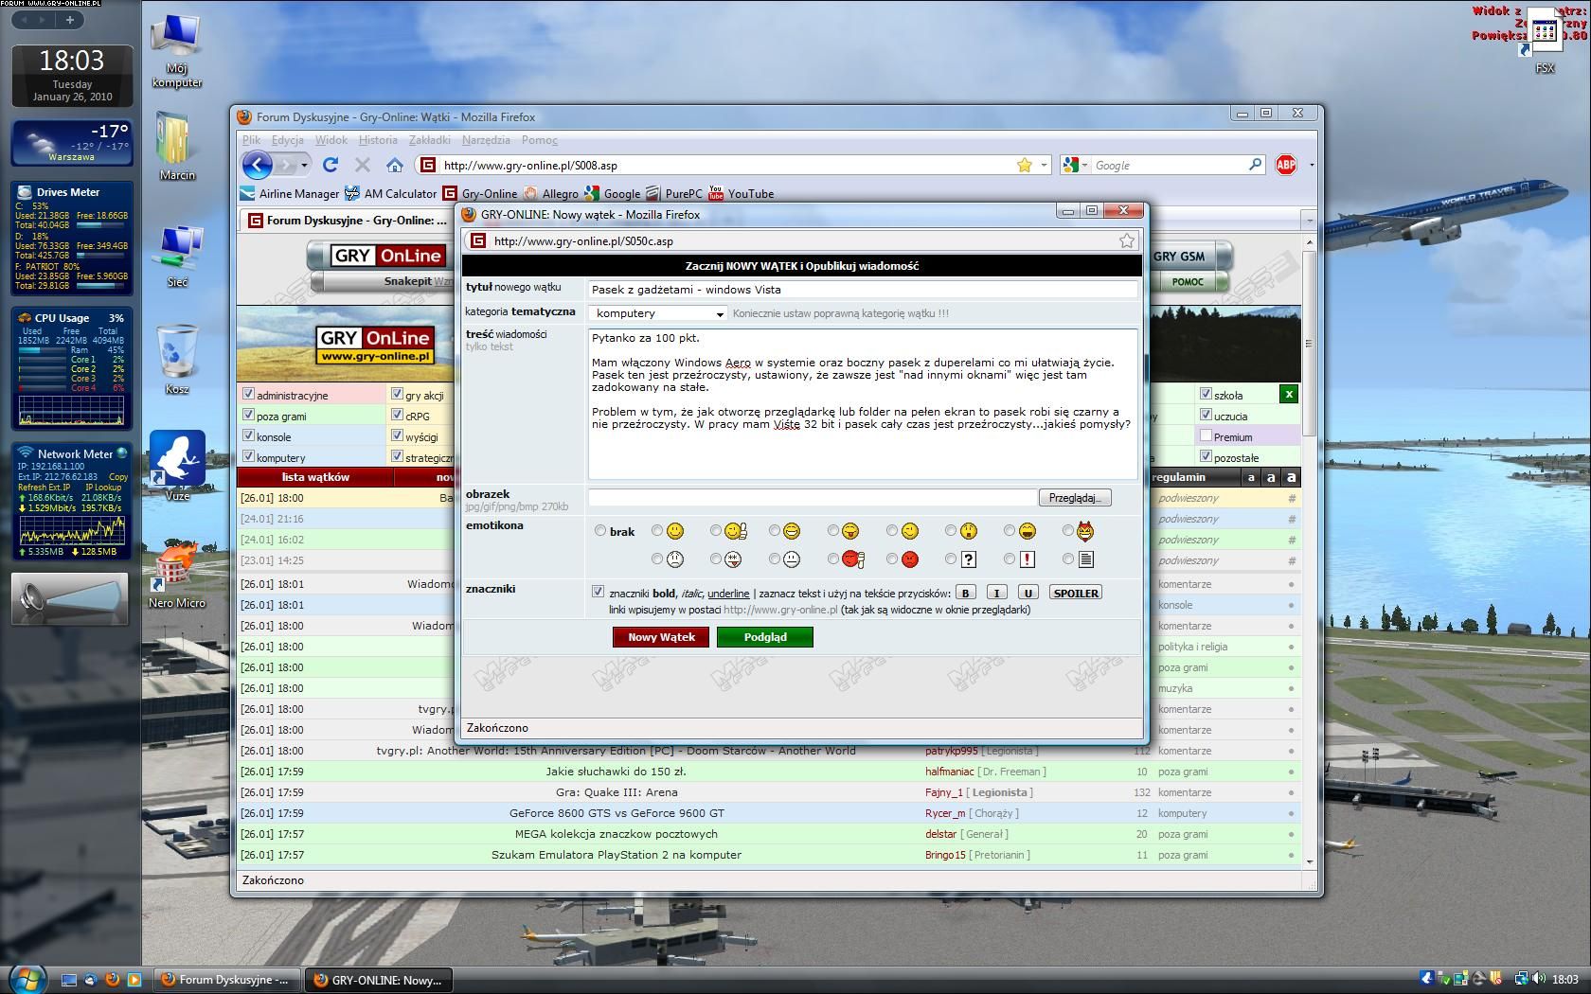
Task: Select the question mark emoticon radio
Action: (x=951, y=559)
